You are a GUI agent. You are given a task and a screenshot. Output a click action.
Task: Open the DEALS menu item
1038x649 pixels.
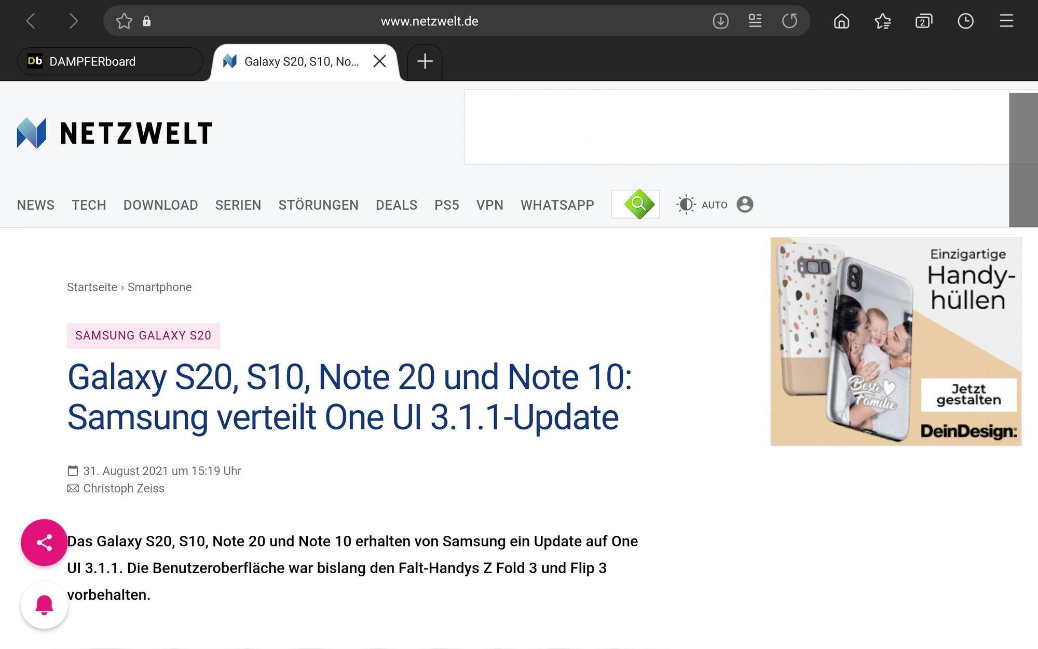coord(397,205)
